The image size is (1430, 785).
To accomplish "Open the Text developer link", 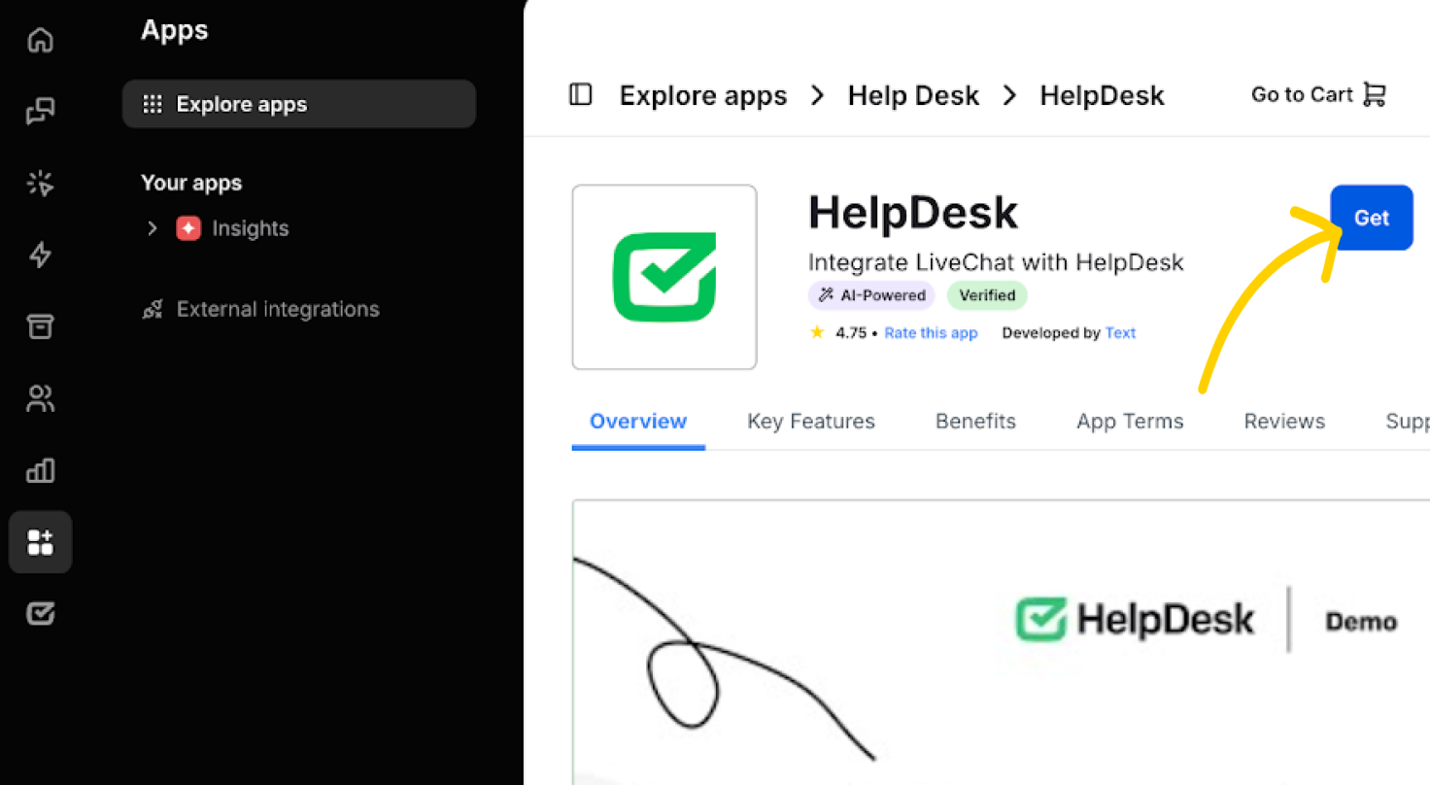I will click(1120, 332).
